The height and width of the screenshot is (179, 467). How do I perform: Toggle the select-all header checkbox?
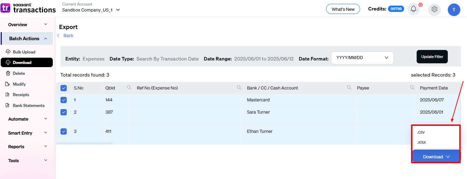64,88
